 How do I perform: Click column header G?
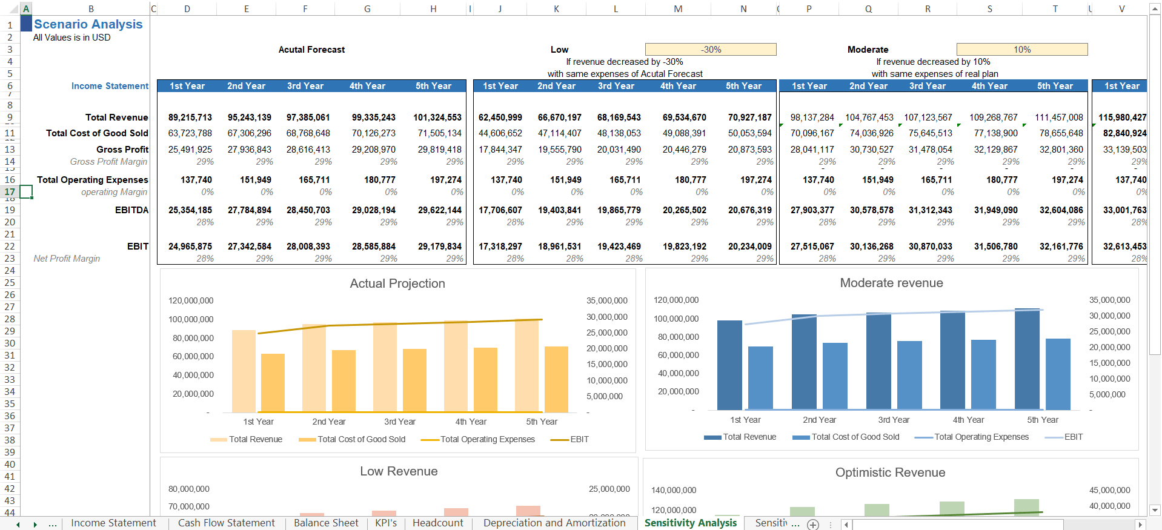click(367, 9)
